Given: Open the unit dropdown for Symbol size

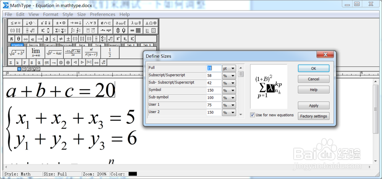Looking at the screenshot, I should pyautogui.click(x=229, y=90).
